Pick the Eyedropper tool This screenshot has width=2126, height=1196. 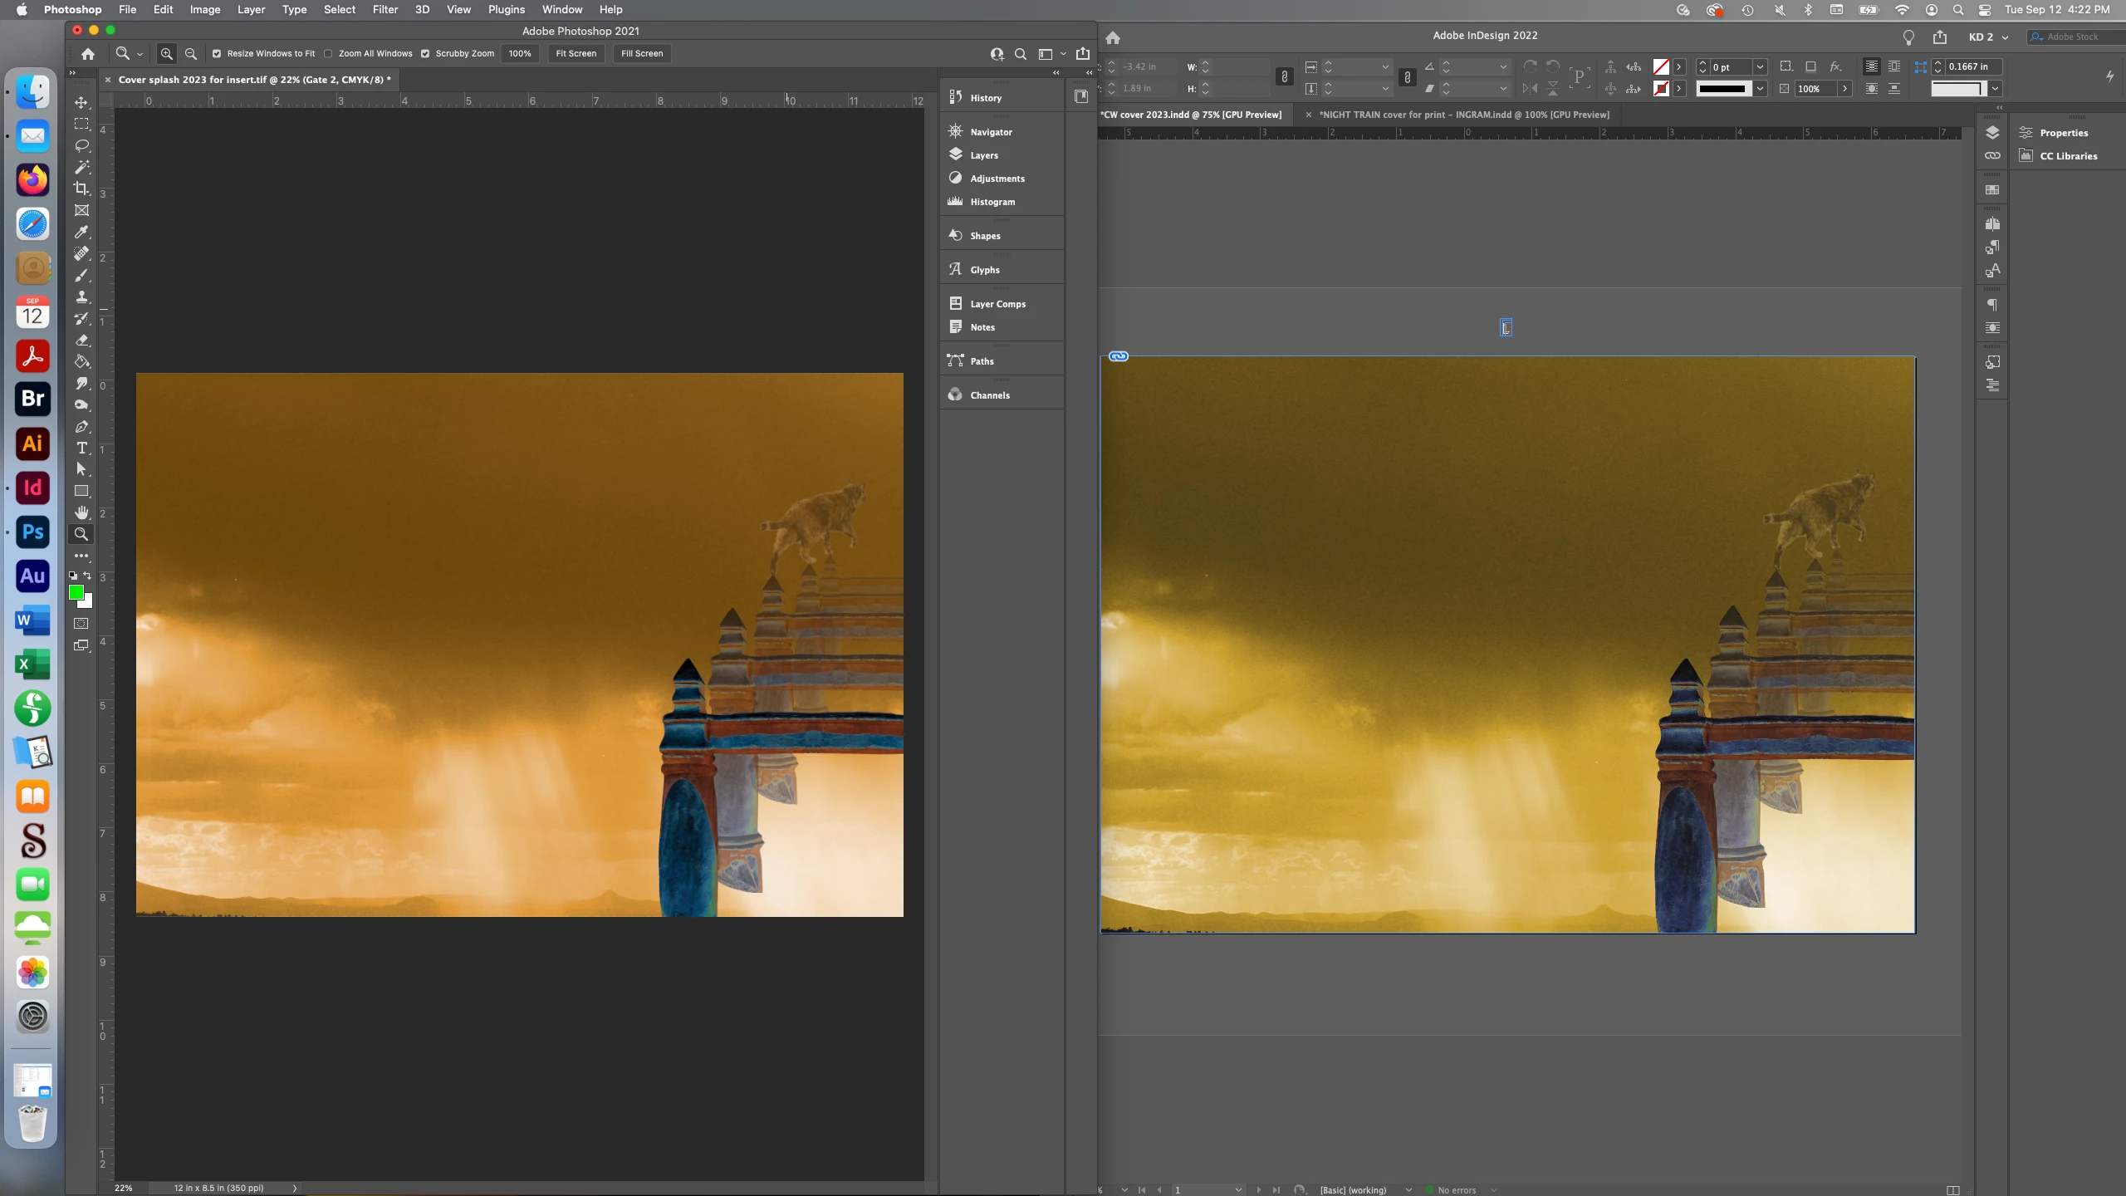pyautogui.click(x=81, y=232)
